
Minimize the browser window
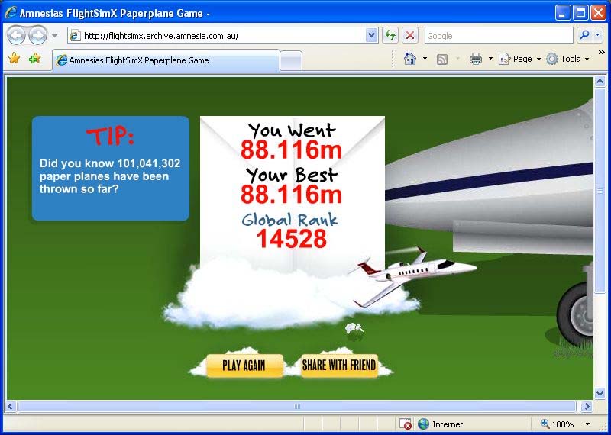click(x=562, y=13)
